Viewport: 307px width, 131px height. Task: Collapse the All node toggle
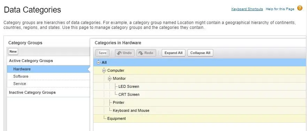[99, 62]
